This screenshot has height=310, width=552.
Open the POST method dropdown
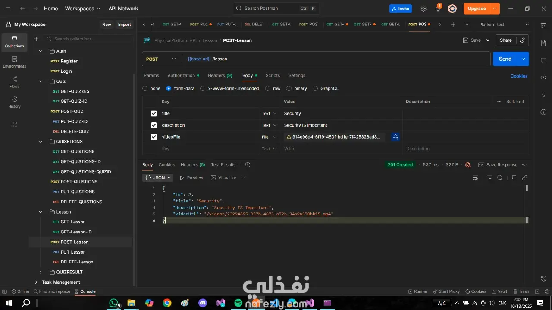point(161,59)
